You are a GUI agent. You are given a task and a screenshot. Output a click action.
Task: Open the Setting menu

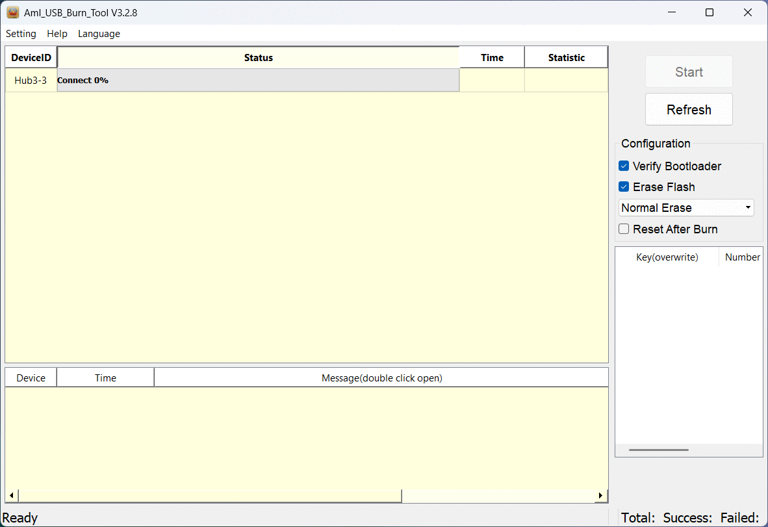click(x=21, y=34)
